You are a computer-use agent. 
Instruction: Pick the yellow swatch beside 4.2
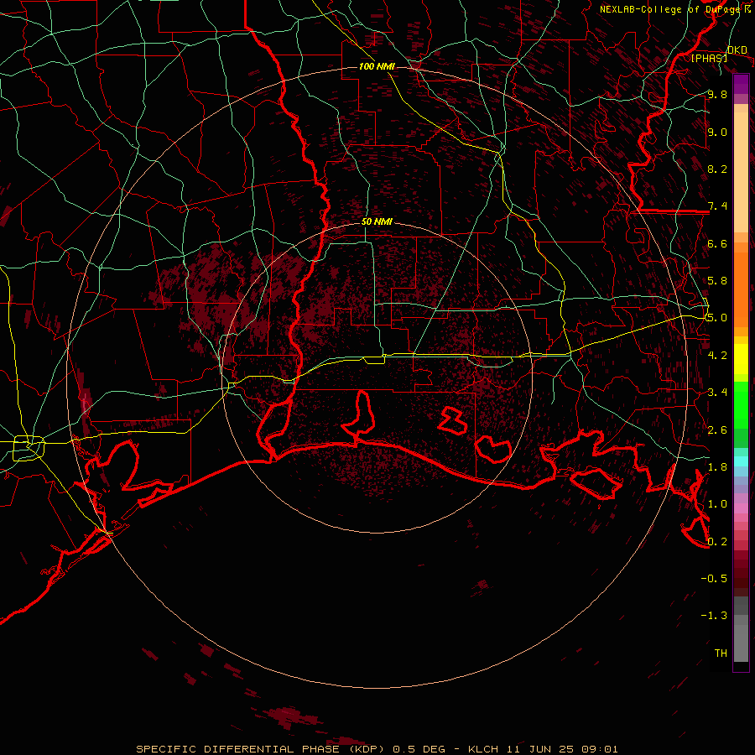point(741,359)
